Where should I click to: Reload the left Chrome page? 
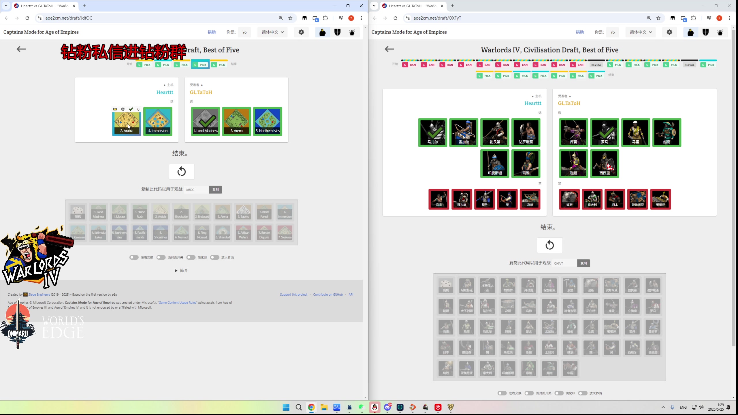point(27,18)
